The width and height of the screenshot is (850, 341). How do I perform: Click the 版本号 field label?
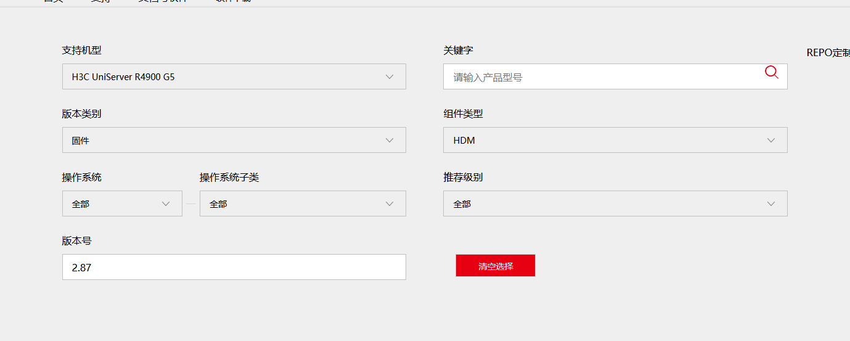(76, 241)
